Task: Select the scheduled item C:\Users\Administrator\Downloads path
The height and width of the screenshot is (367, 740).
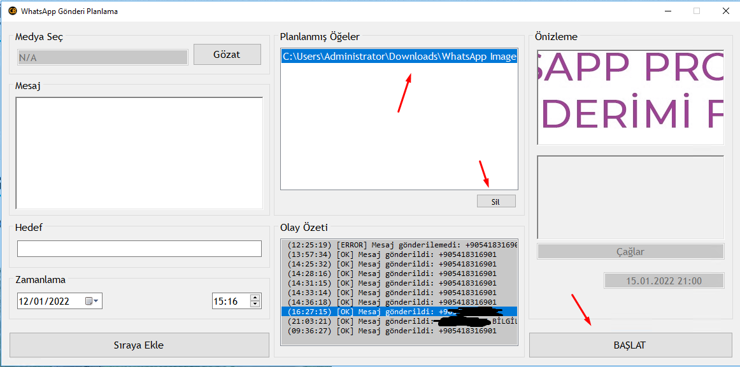Action: coord(399,57)
